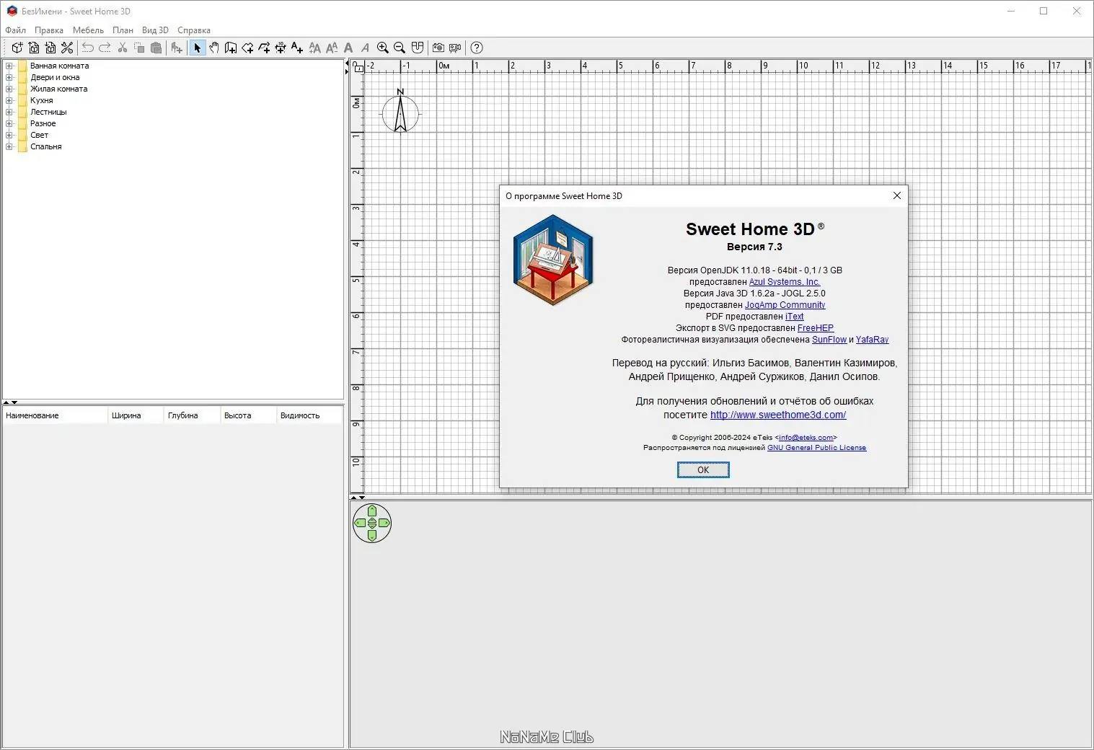Select the Add text tool
The height and width of the screenshot is (750, 1094).
click(x=297, y=48)
